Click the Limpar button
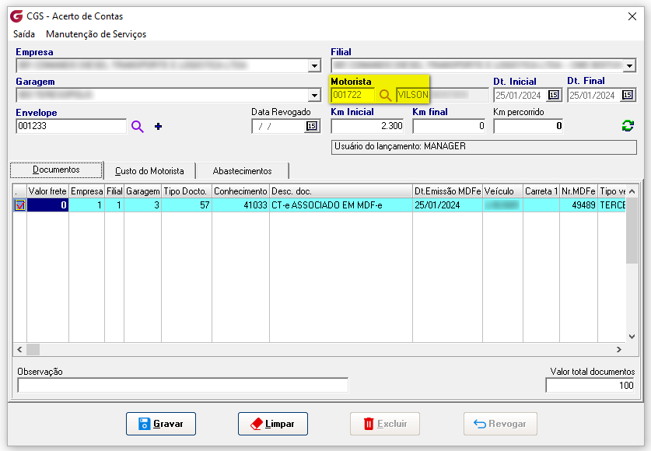The width and height of the screenshot is (651, 451). [273, 424]
